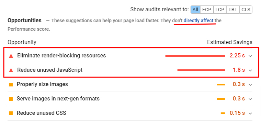Expand Properly size images chevron
Viewport: 261px width, 123px height.
coord(250,85)
